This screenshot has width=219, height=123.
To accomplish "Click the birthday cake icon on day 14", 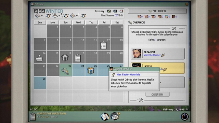I will coord(39,58).
